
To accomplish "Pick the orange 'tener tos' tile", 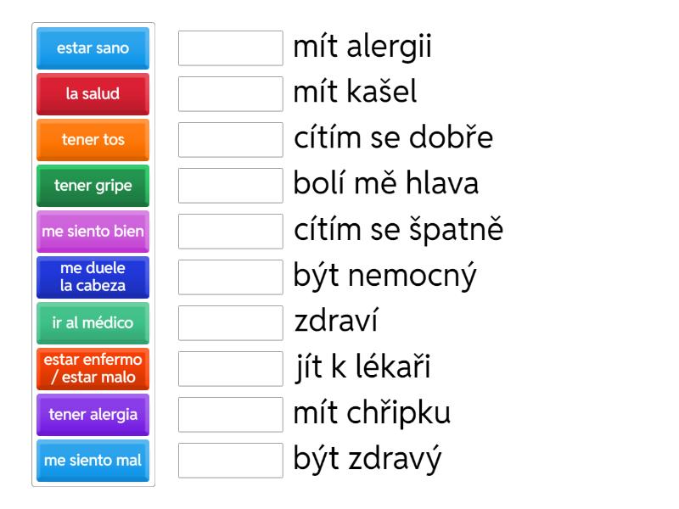I will pyautogui.click(x=93, y=140).
